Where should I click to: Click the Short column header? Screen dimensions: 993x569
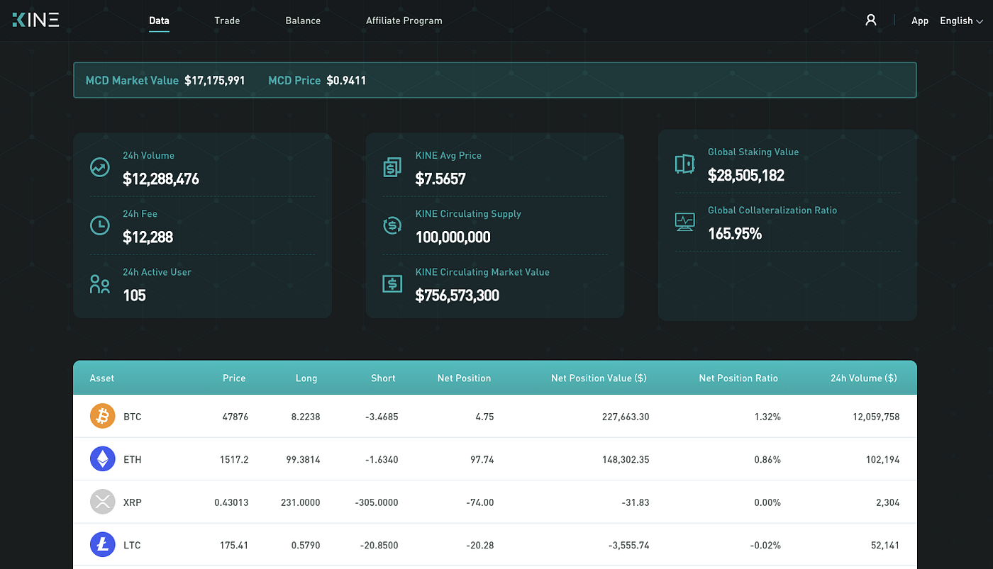[383, 378]
